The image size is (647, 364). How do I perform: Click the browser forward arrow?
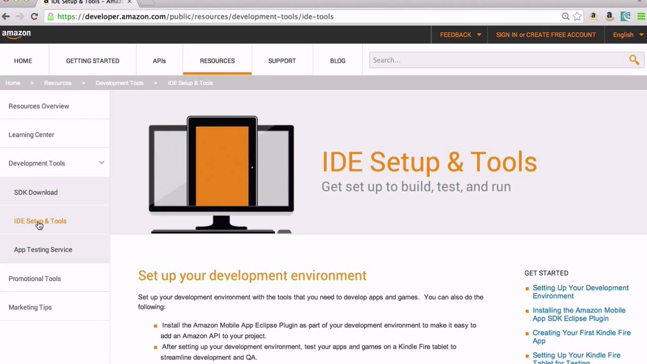coord(20,16)
